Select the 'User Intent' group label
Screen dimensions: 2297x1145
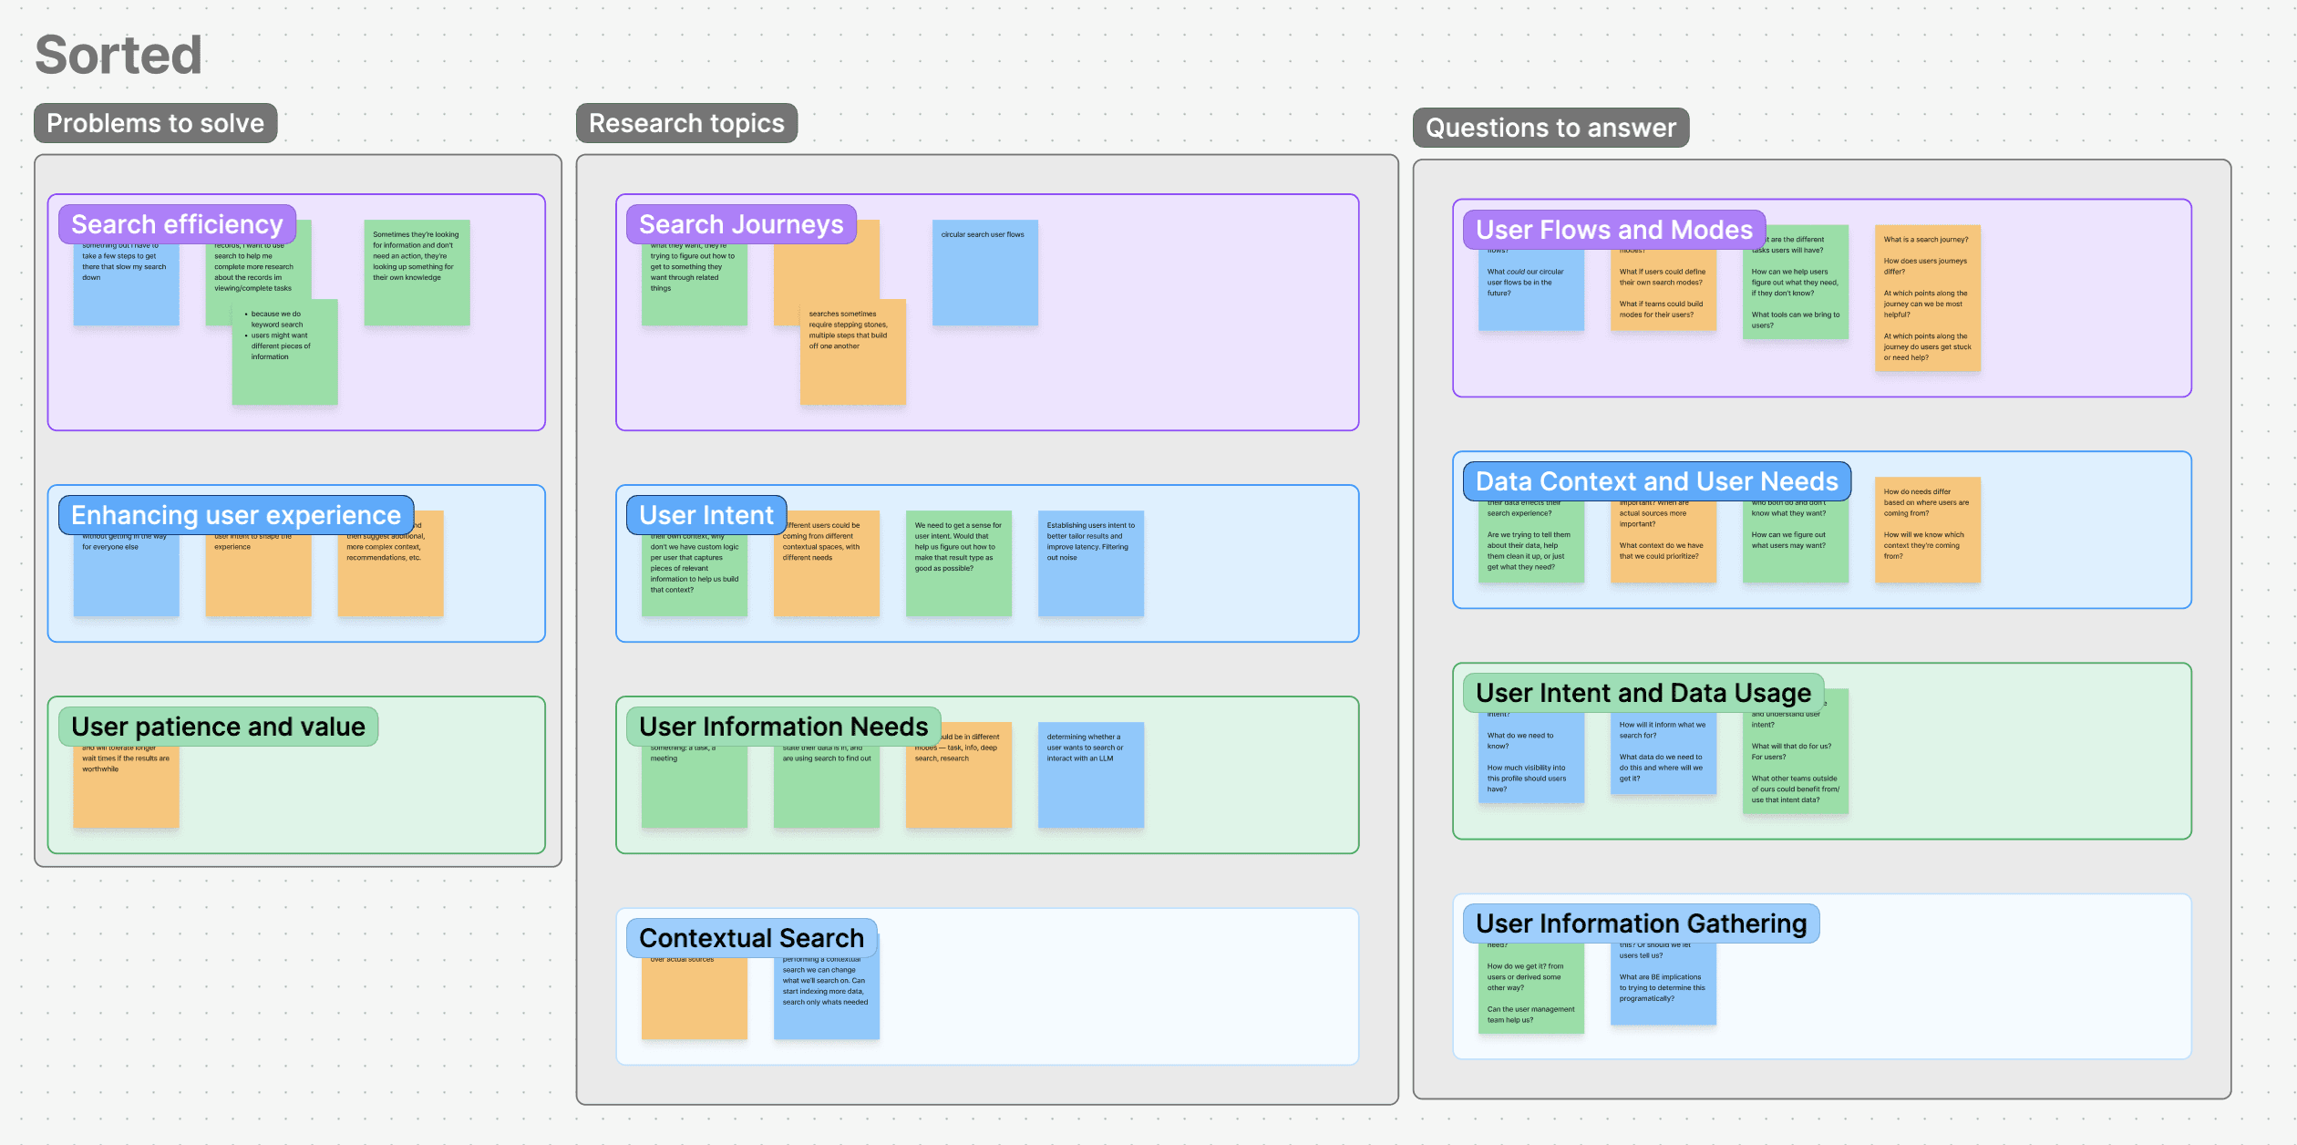point(706,515)
